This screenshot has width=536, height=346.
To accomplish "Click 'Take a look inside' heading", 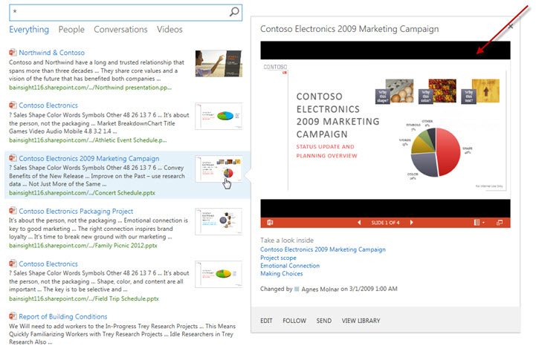I will [x=287, y=241].
